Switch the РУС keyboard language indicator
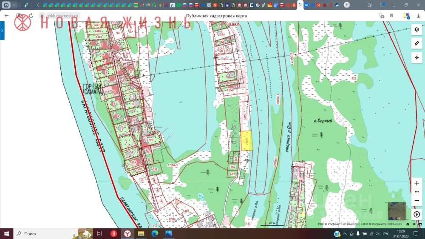 (386, 234)
